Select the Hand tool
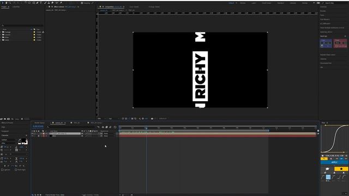The width and height of the screenshot is (349, 196). tap(6, 3)
